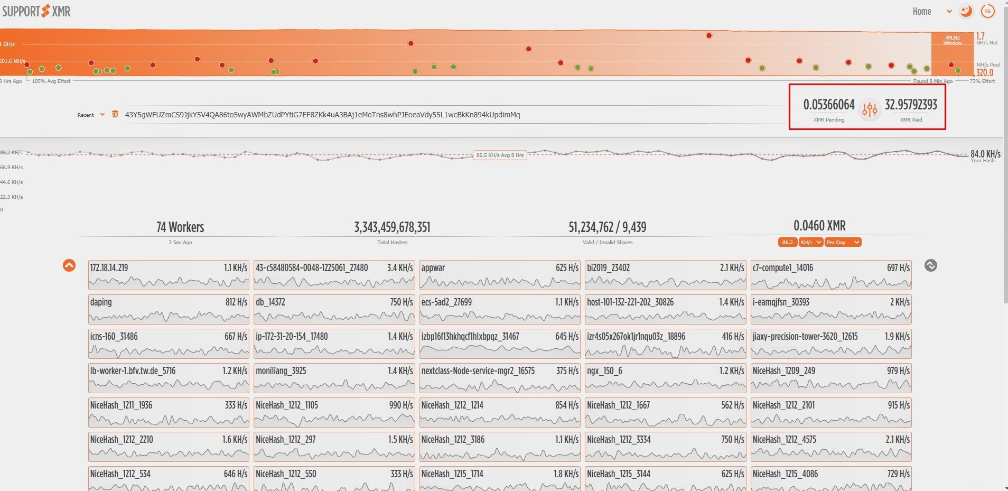
Task: Open worker card moniliang_3925
Action: click(x=334, y=377)
